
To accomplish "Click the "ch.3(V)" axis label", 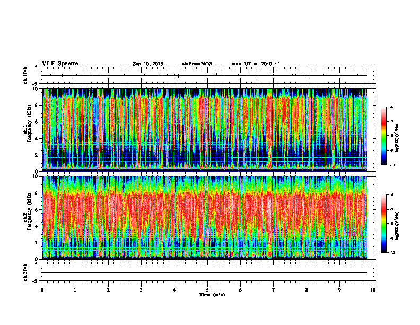I will [x=25, y=272].
